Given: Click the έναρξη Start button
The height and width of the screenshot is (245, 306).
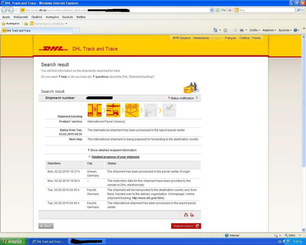Looking at the screenshot, I should tap(14, 241).
